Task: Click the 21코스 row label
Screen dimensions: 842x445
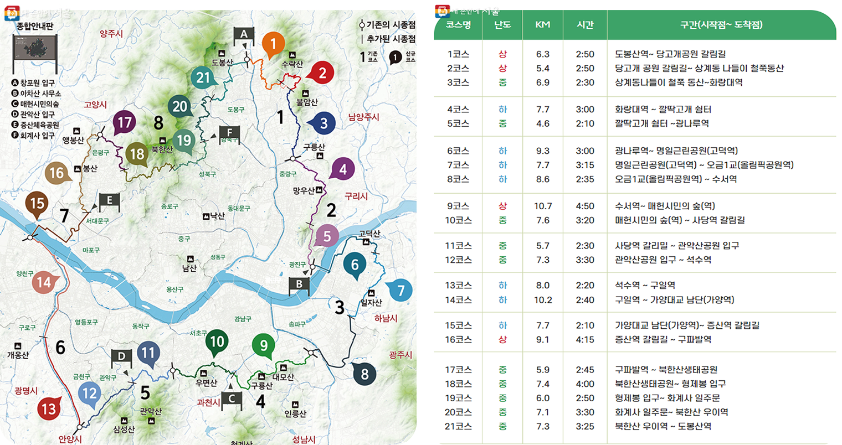Action: pos(458,426)
